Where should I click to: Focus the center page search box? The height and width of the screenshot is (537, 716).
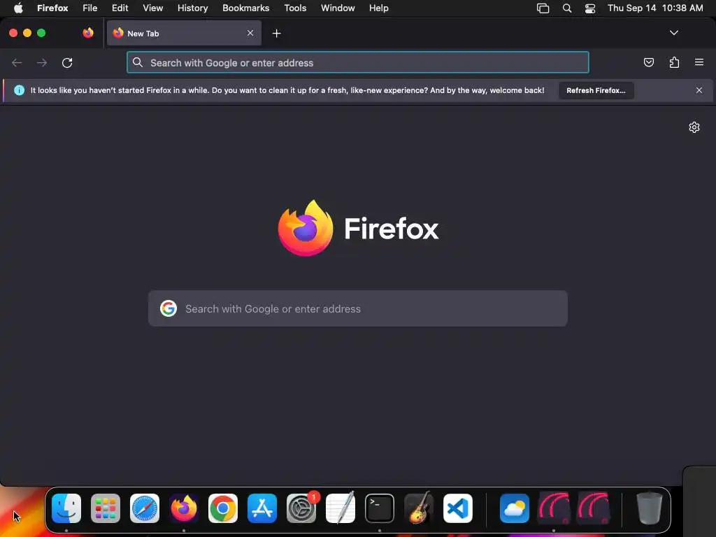357,308
